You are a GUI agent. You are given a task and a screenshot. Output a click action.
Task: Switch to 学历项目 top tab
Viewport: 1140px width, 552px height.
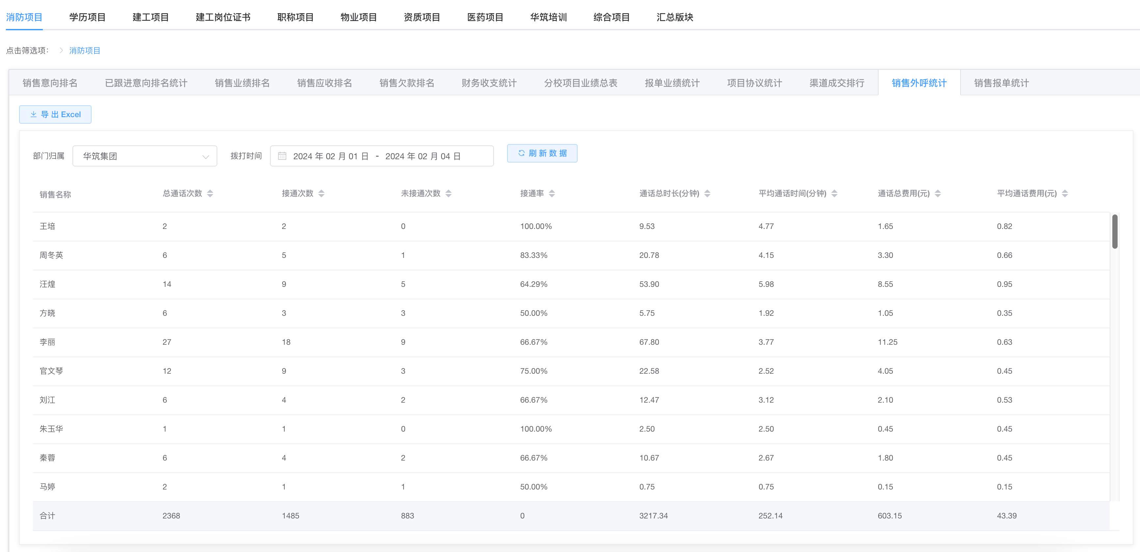87,17
